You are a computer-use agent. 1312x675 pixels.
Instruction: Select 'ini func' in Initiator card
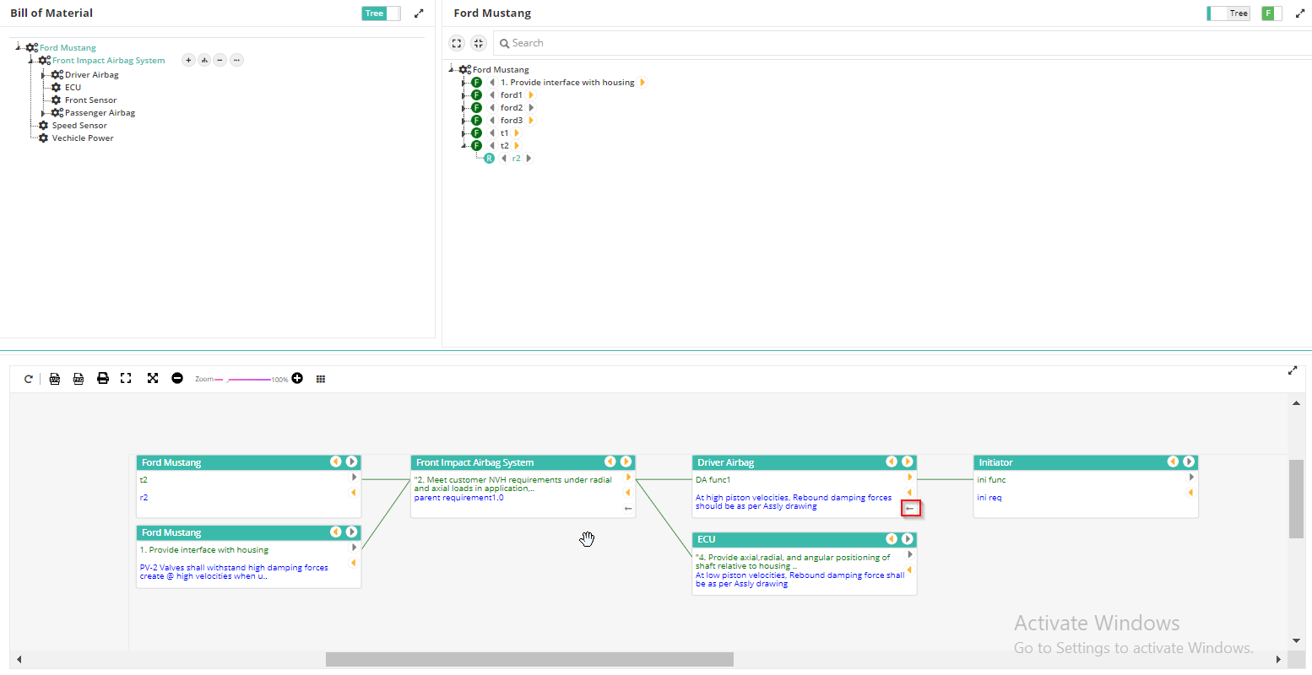(991, 480)
